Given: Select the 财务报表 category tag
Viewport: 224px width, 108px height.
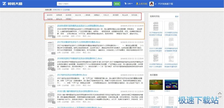Looking at the screenshot, I should point(134,15).
